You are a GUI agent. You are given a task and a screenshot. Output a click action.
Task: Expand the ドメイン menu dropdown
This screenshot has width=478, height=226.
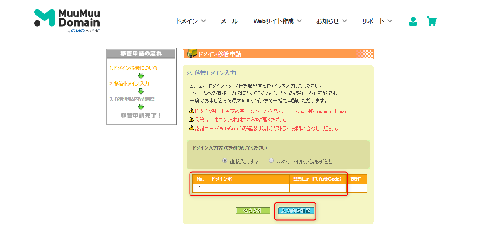click(190, 21)
